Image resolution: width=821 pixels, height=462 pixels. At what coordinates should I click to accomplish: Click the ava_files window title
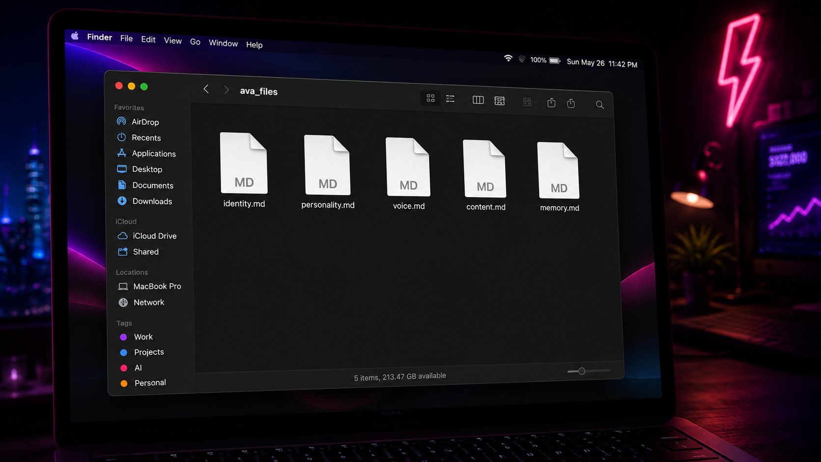click(259, 91)
